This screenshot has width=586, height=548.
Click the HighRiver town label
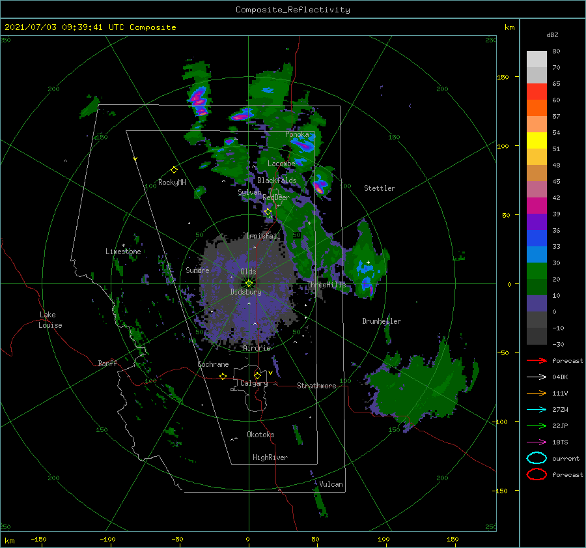[x=270, y=457]
